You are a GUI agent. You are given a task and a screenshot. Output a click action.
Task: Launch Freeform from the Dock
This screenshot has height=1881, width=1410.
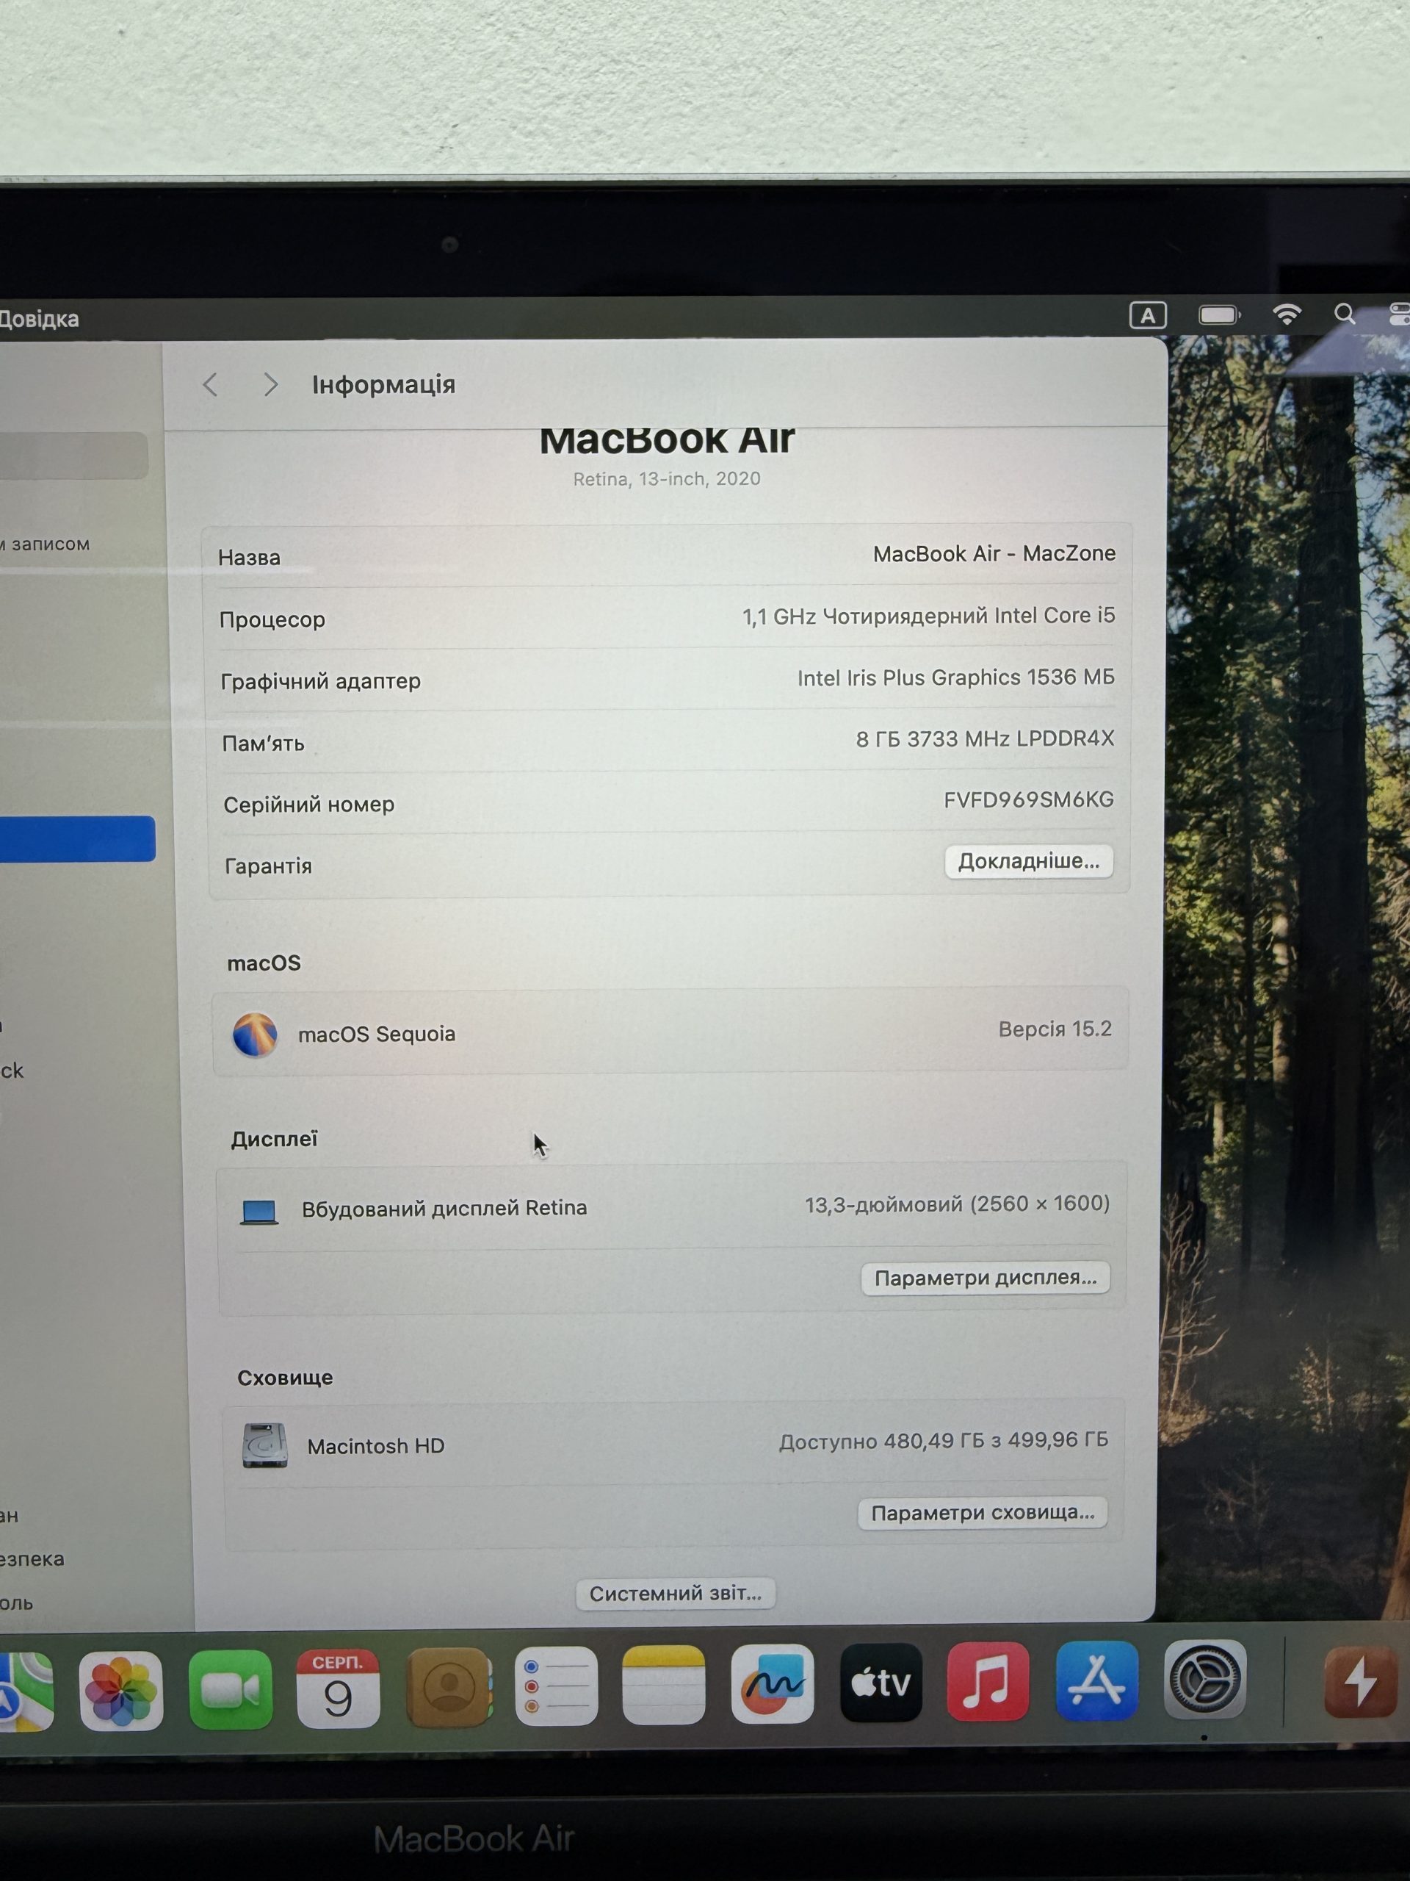tap(772, 1684)
